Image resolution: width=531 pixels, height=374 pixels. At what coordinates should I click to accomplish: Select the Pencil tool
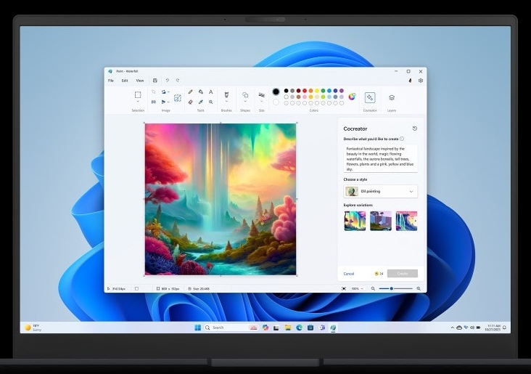pos(190,92)
